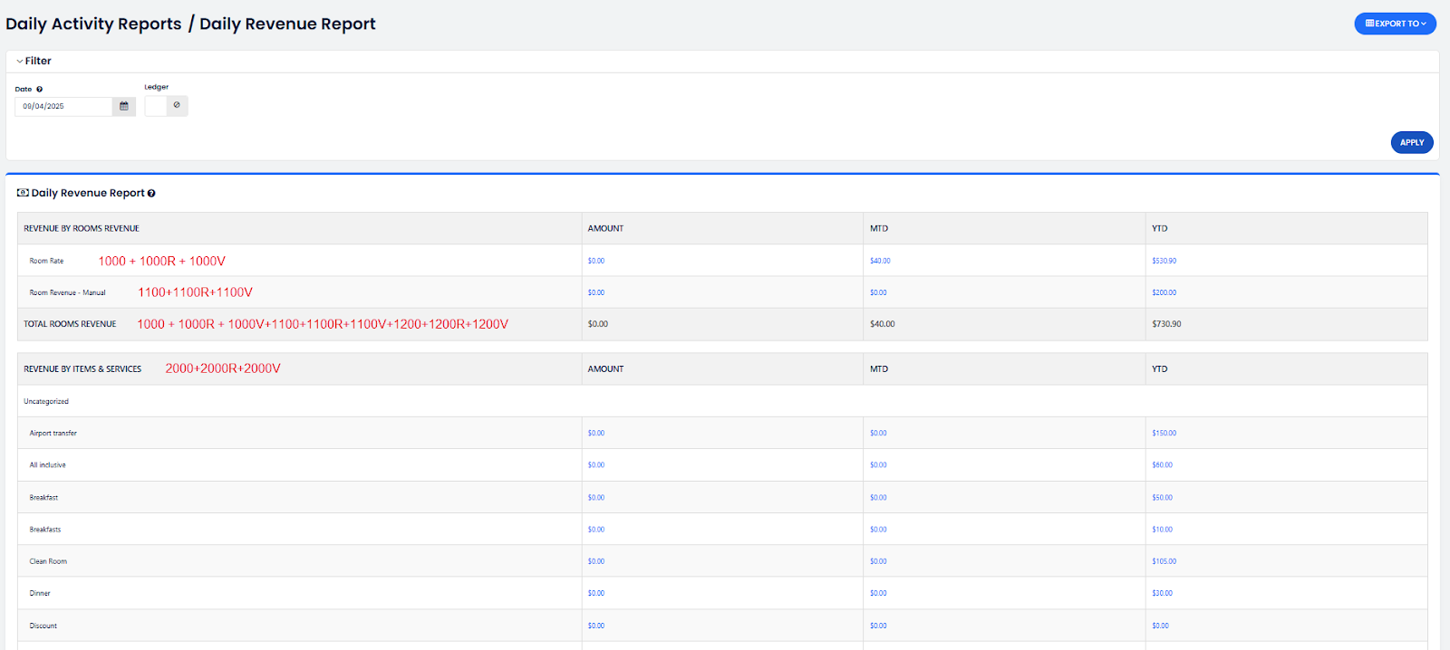Click All inclusive YTD $60.00 link
Image resolution: width=1450 pixels, height=650 pixels.
pyautogui.click(x=1162, y=465)
